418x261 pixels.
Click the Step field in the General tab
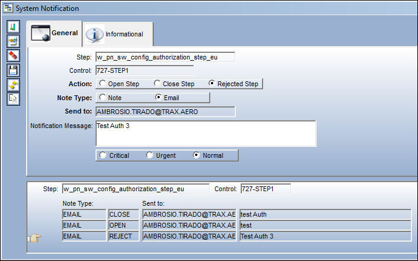(x=165, y=57)
